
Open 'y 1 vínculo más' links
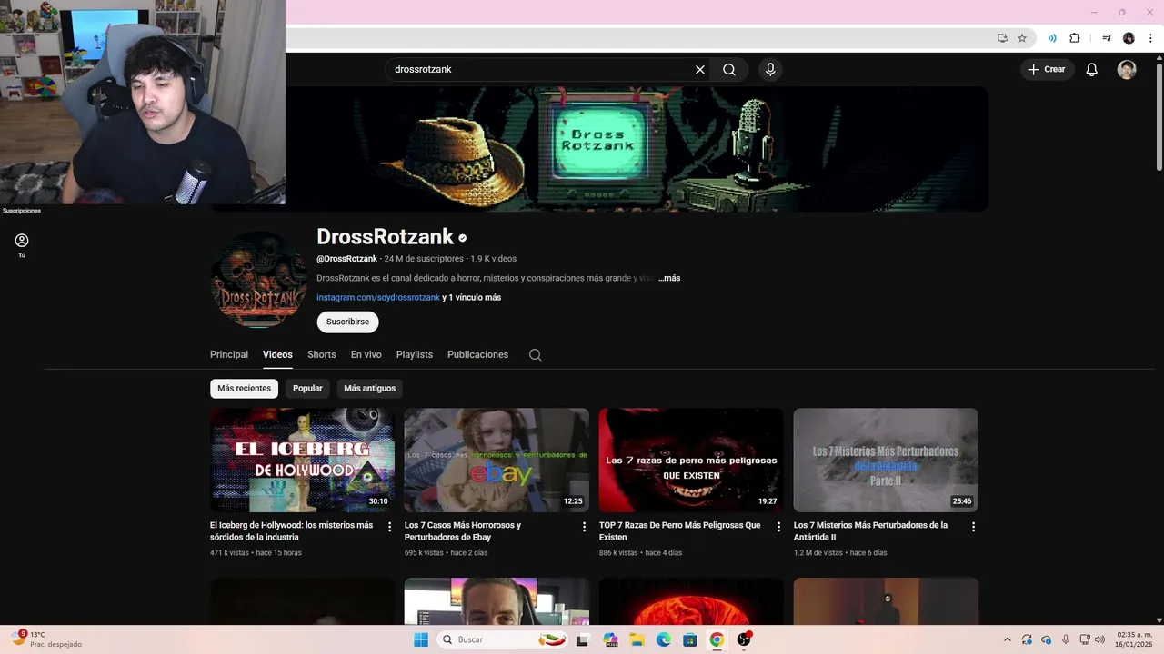tap(472, 297)
